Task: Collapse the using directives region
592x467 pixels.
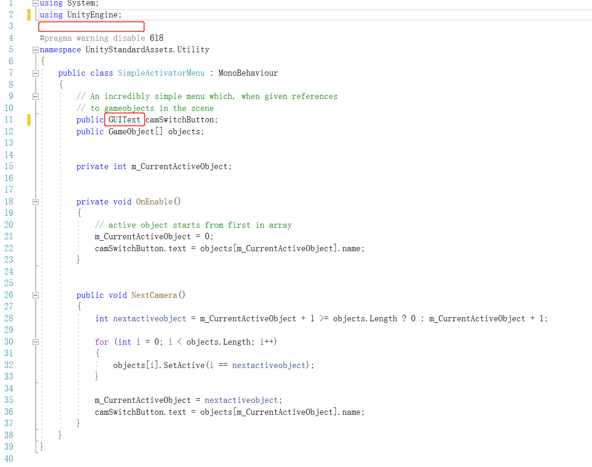Action: pyautogui.click(x=35, y=3)
